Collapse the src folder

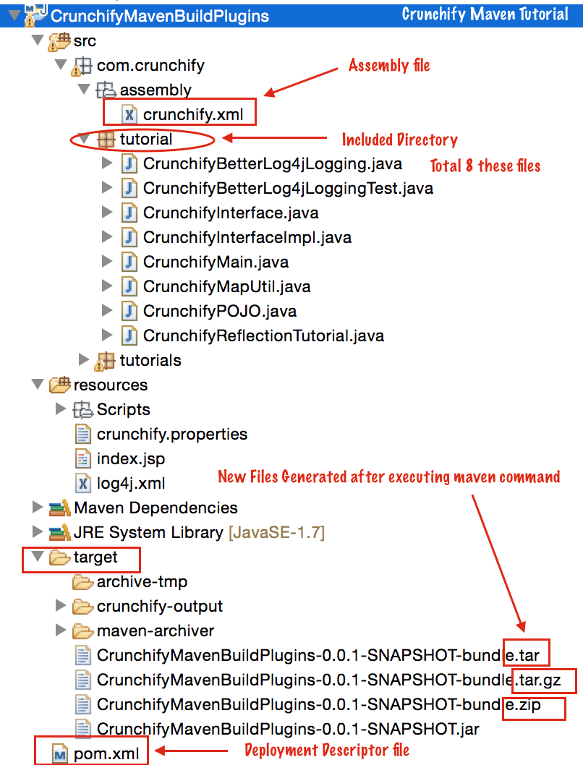pyautogui.click(x=38, y=41)
